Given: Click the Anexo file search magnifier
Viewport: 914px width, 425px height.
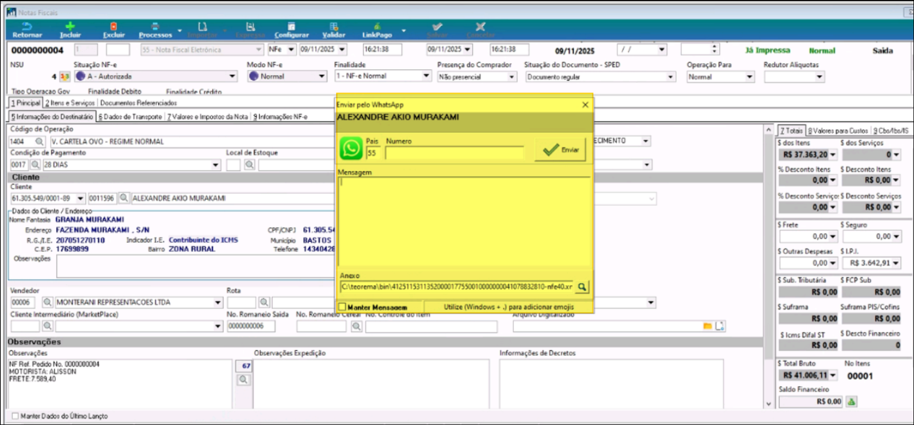Looking at the screenshot, I should (582, 287).
